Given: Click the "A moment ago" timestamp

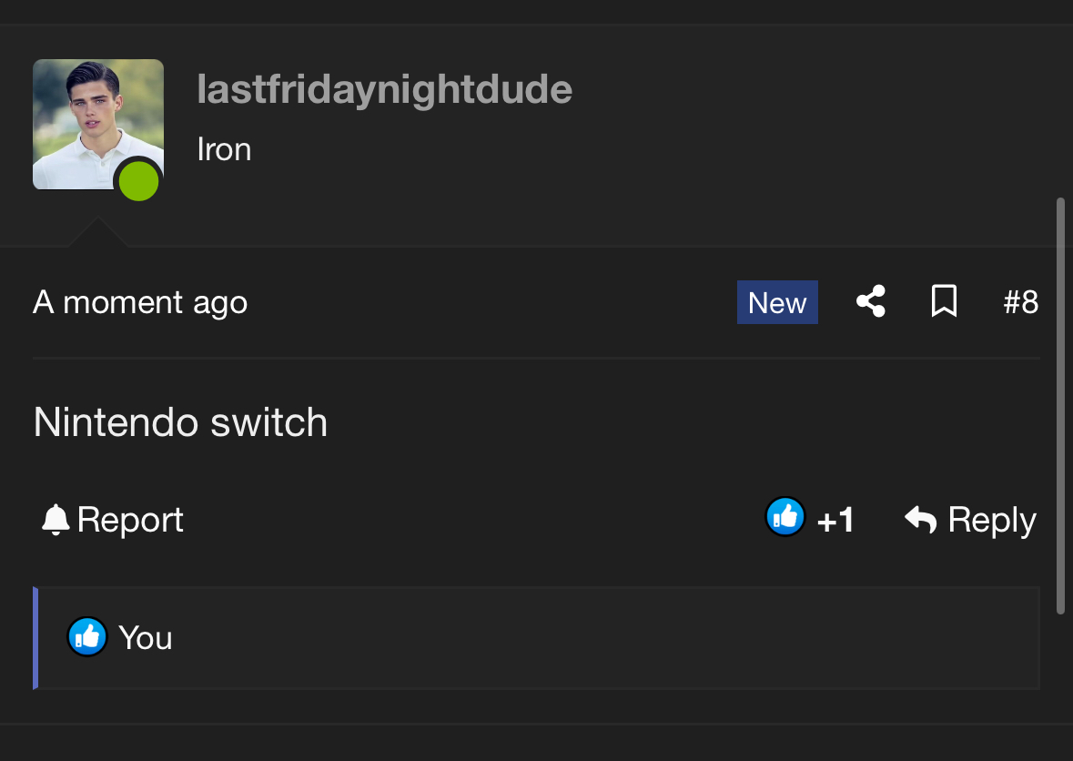Looking at the screenshot, I should (140, 302).
